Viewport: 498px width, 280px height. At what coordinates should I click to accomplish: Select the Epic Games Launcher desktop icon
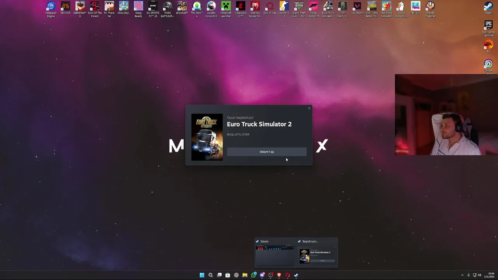488,28
